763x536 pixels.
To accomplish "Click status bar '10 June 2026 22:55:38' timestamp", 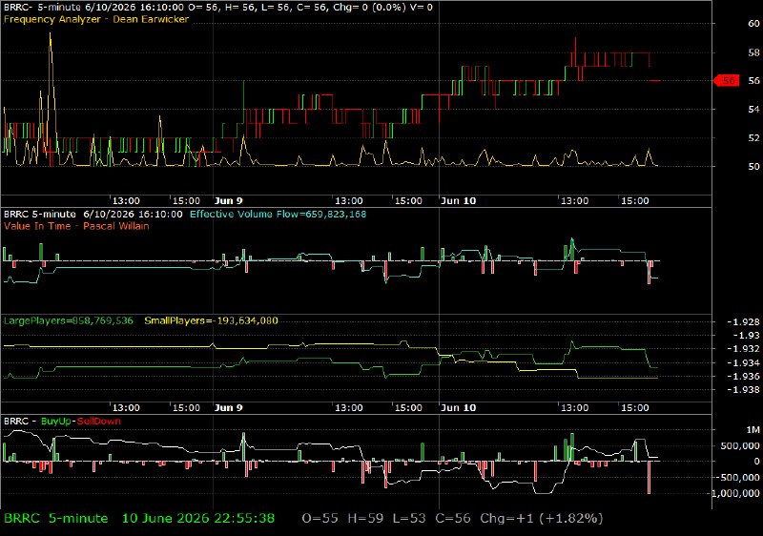I will (198, 519).
